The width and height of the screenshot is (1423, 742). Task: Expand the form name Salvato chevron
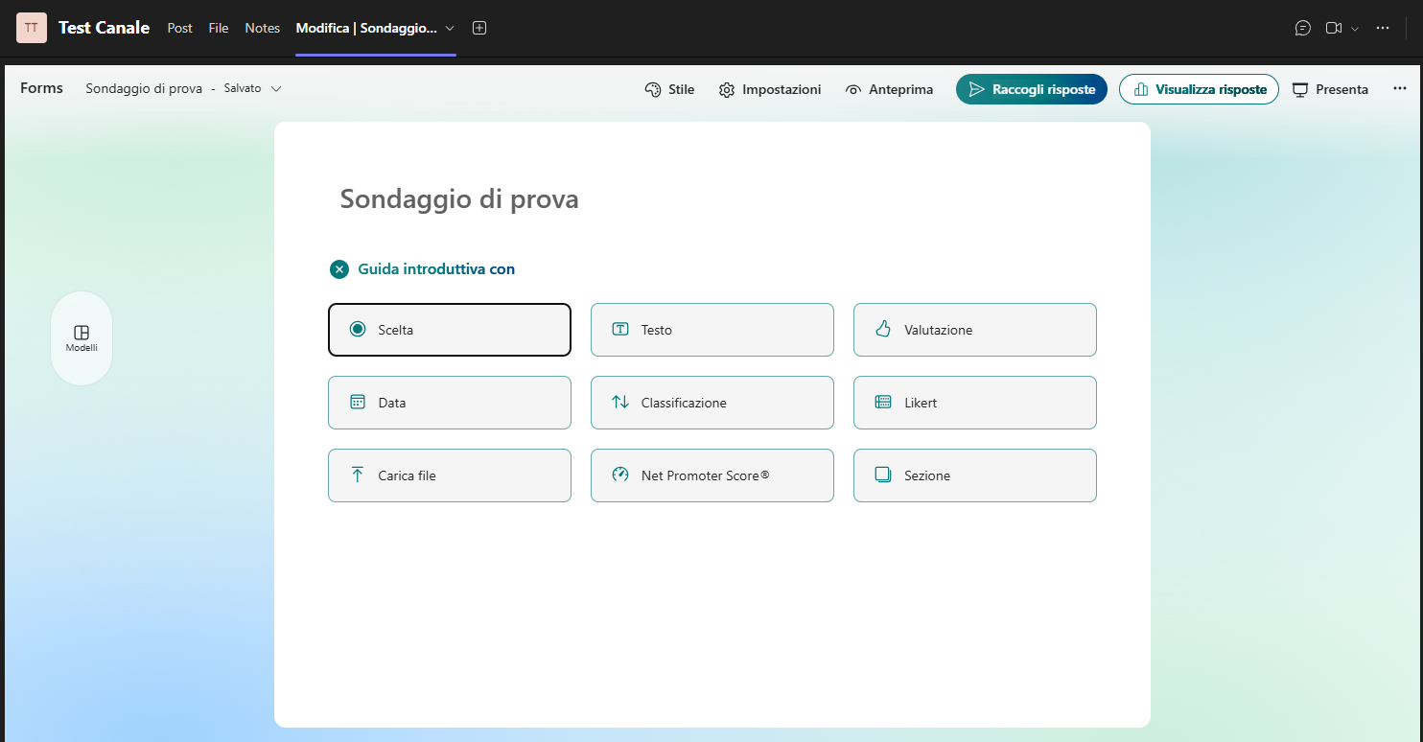pyautogui.click(x=276, y=88)
